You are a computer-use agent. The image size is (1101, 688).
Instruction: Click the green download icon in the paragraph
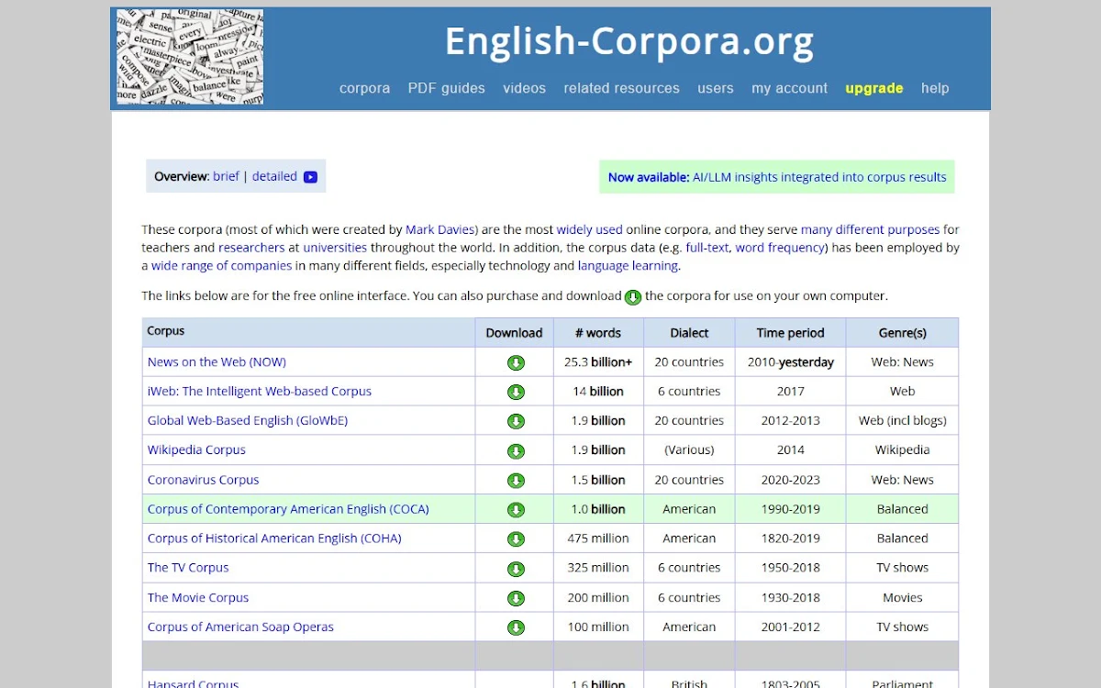click(633, 297)
